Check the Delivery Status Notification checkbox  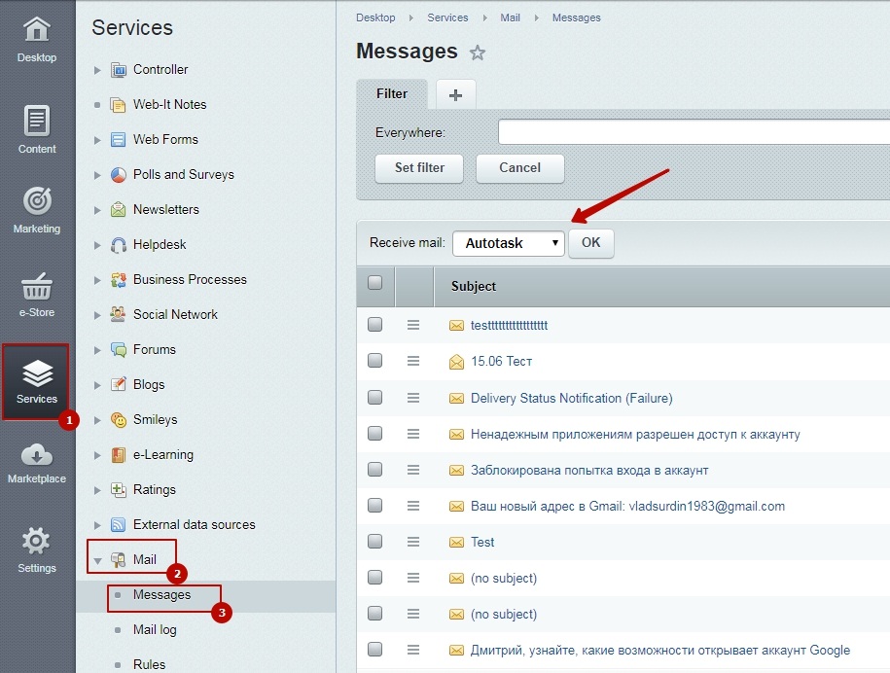(374, 397)
